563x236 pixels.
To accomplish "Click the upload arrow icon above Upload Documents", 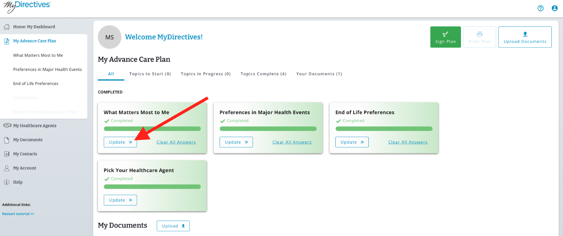I will [x=525, y=34].
